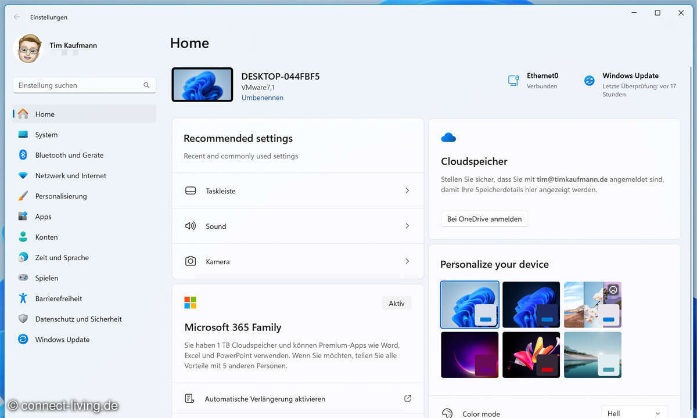Select the purple glow theme
Screen dimensions: 697x418
click(470, 355)
